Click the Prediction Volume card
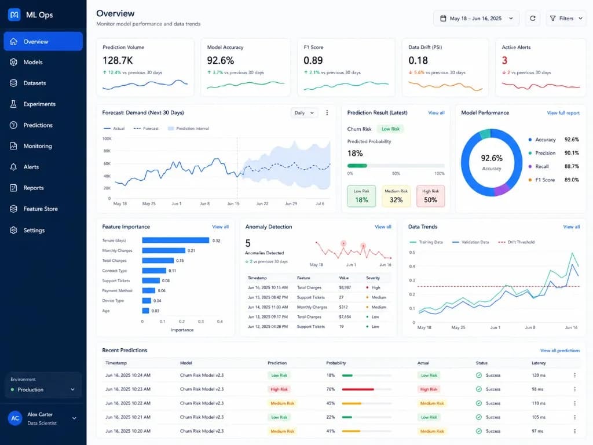This screenshot has height=445, width=593. [x=145, y=67]
